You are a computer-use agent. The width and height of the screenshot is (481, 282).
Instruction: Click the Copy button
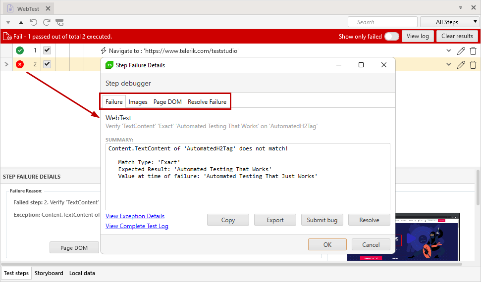click(x=228, y=220)
